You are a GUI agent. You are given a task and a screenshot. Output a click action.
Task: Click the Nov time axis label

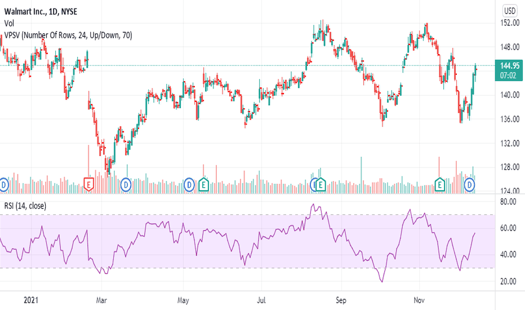[419, 300]
